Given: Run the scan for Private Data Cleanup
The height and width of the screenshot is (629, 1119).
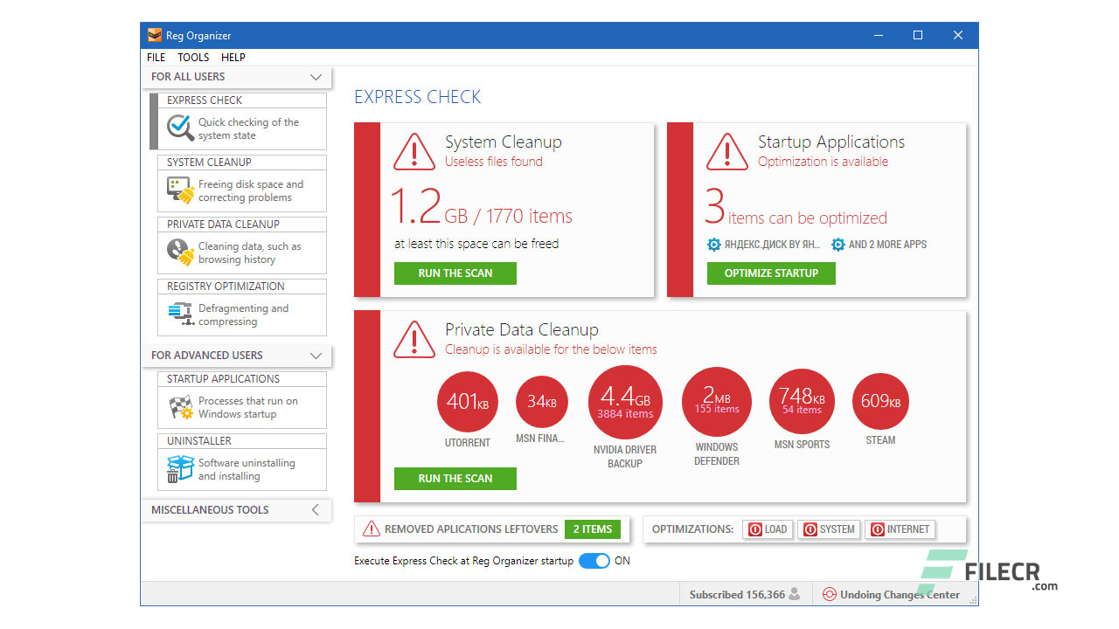Looking at the screenshot, I should coord(455,479).
